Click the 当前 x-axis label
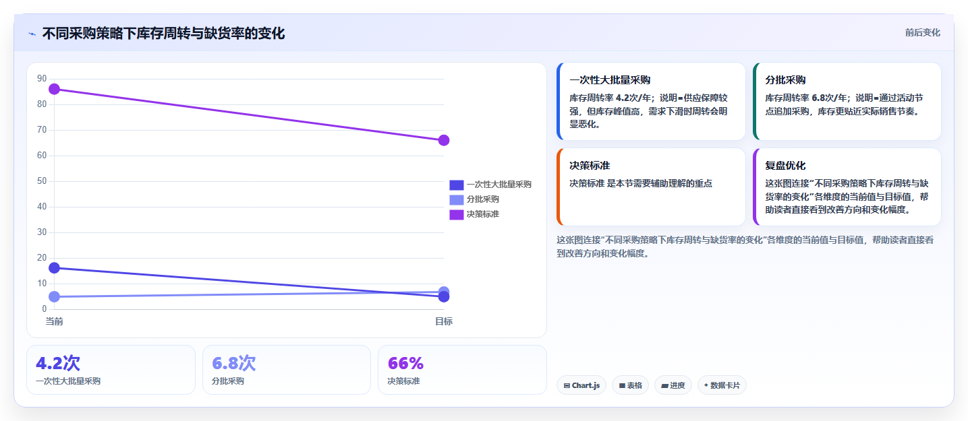 click(x=55, y=321)
